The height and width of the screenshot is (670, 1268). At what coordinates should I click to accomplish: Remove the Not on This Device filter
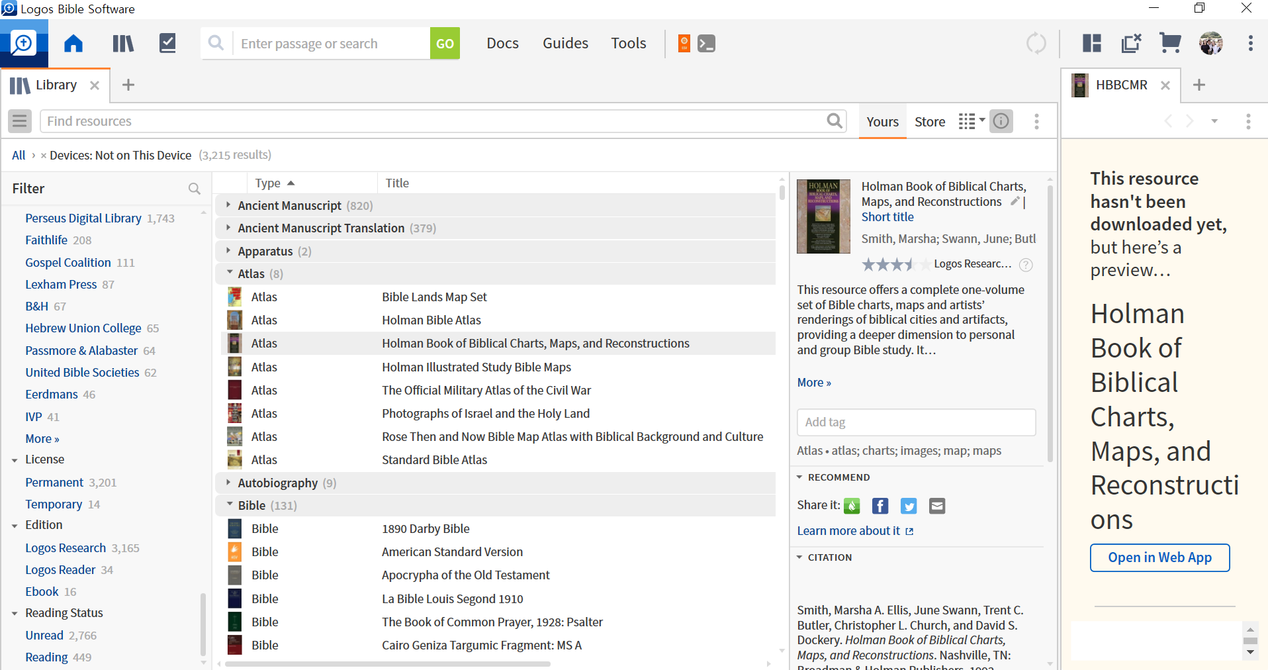(44, 156)
